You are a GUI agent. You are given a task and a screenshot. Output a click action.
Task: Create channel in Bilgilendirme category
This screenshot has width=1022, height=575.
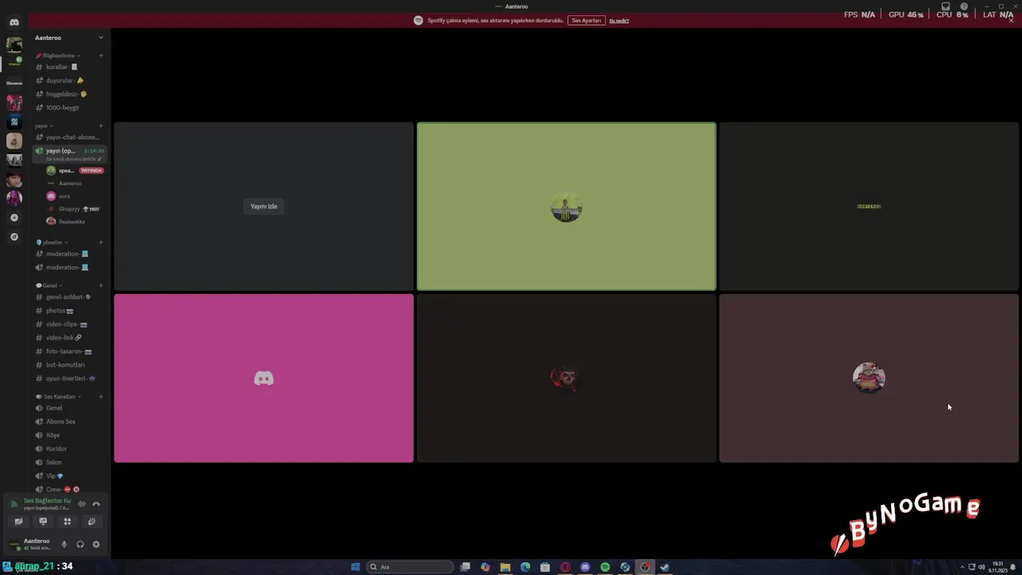pos(101,56)
